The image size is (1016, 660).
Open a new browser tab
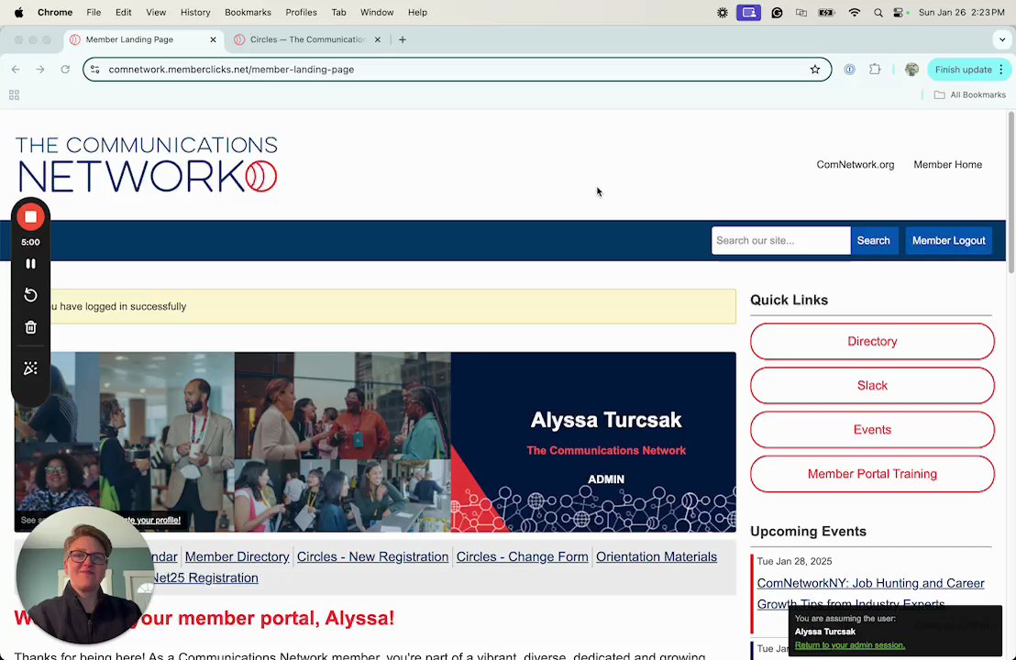(x=403, y=39)
